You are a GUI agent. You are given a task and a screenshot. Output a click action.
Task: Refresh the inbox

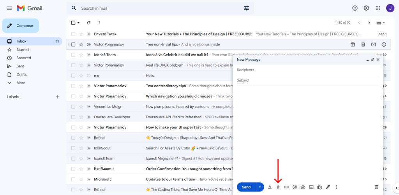pos(89,23)
